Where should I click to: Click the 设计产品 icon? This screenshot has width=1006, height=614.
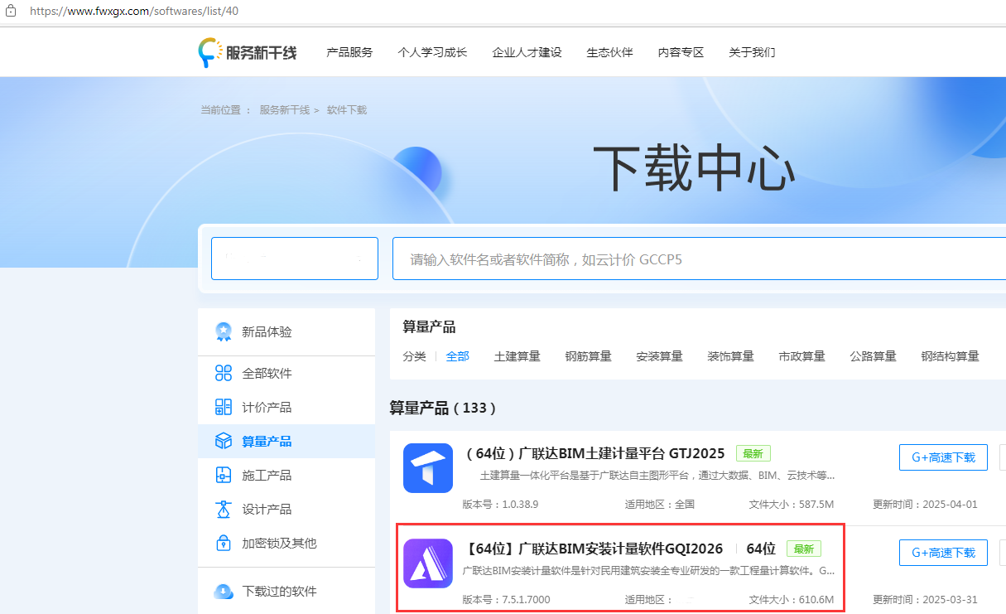click(x=224, y=509)
